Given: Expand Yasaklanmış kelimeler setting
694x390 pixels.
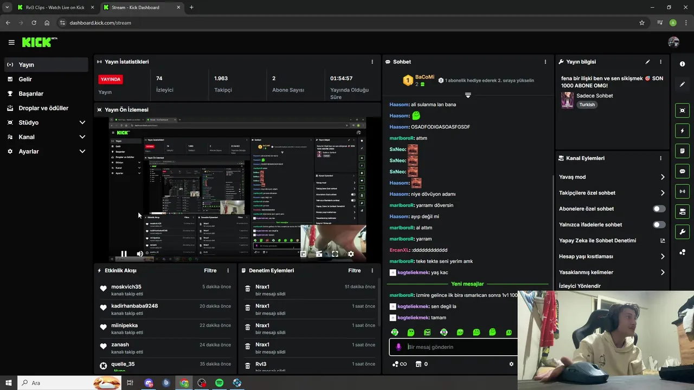Looking at the screenshot, I should pos(612,272).
